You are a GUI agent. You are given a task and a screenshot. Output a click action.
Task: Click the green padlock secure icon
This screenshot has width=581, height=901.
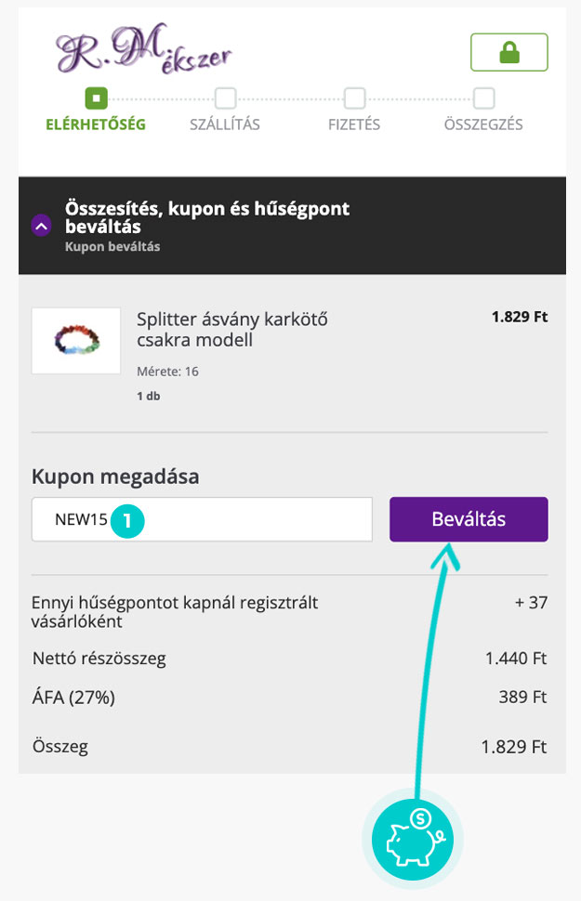click(x=508, y=53)
